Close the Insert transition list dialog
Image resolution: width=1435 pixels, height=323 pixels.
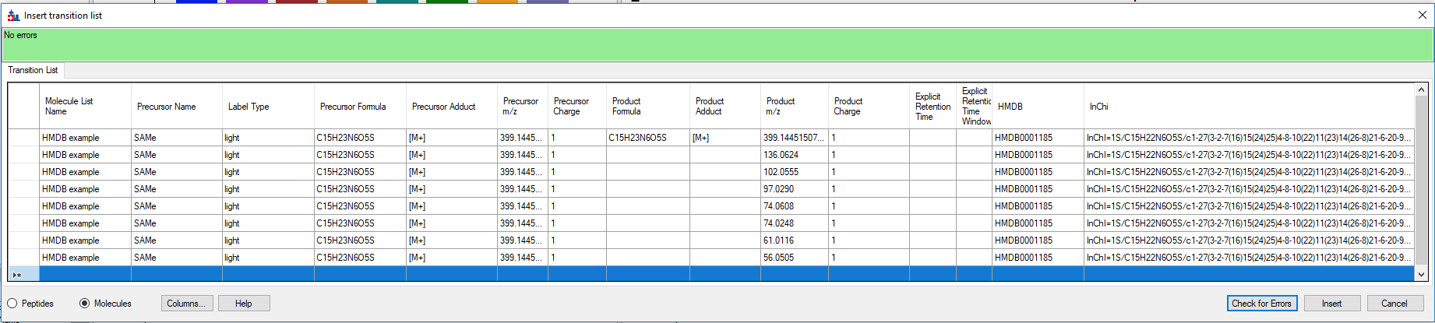point(1422,15)
